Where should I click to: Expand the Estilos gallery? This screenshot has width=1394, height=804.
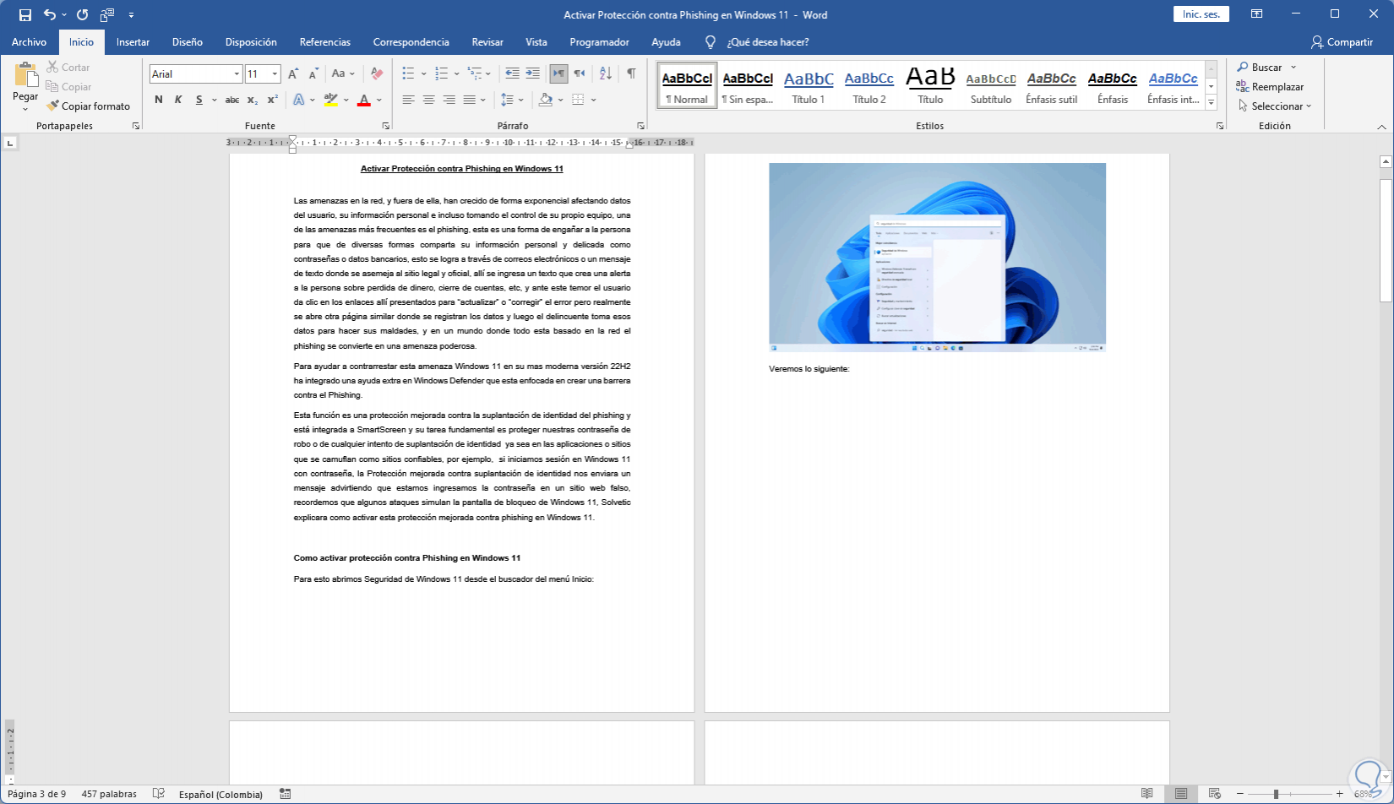[x=1211, y=102]
